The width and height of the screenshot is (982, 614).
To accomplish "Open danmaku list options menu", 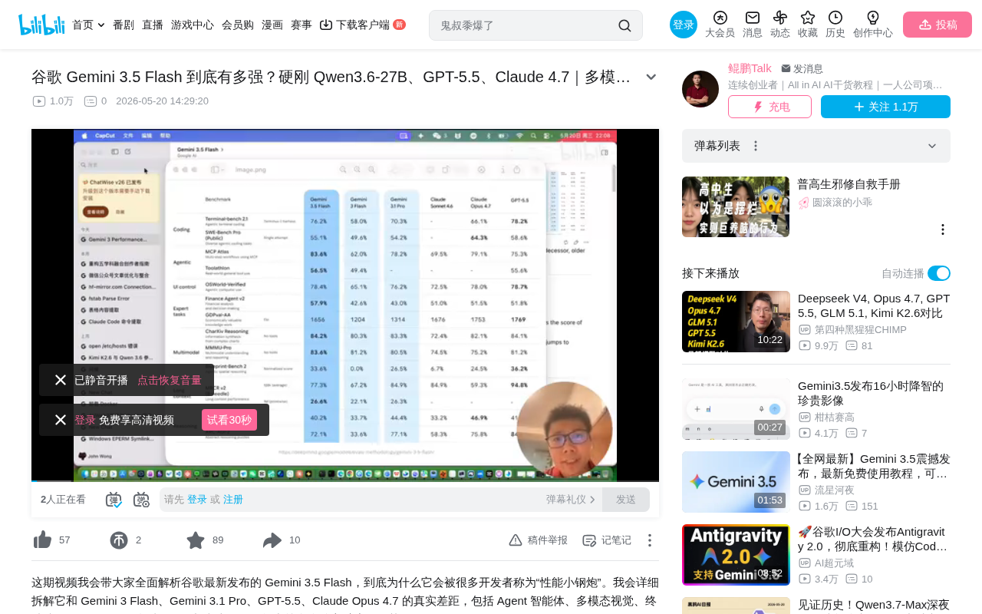I will click(x=756, y=146).
